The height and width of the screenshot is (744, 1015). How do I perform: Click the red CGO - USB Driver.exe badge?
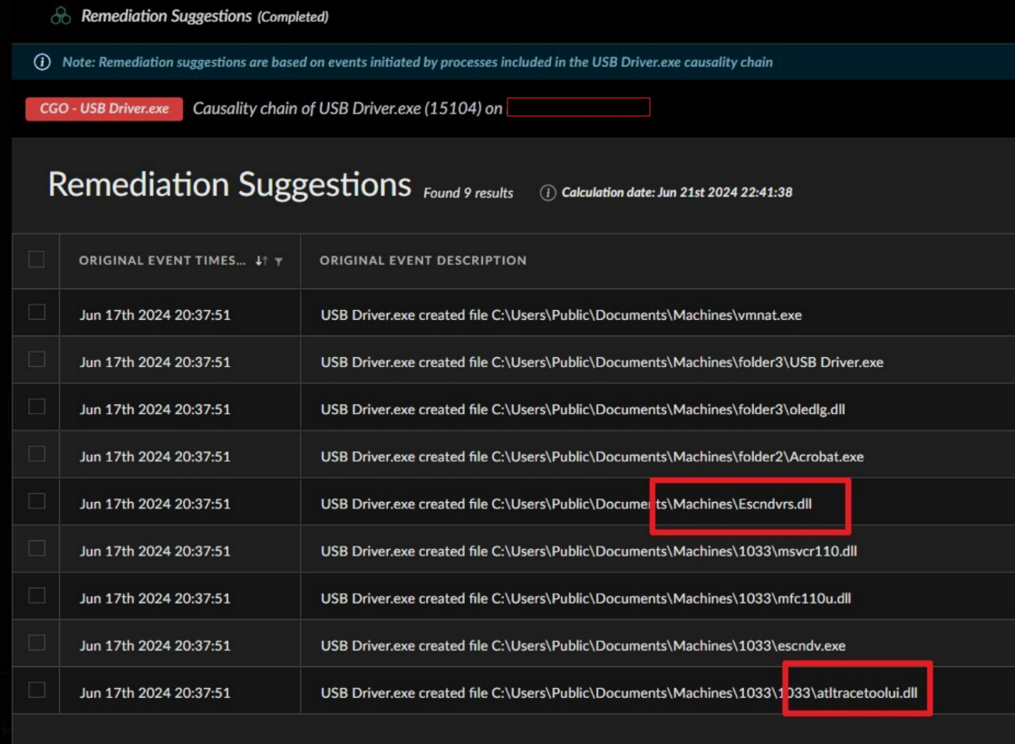[103, 108]
